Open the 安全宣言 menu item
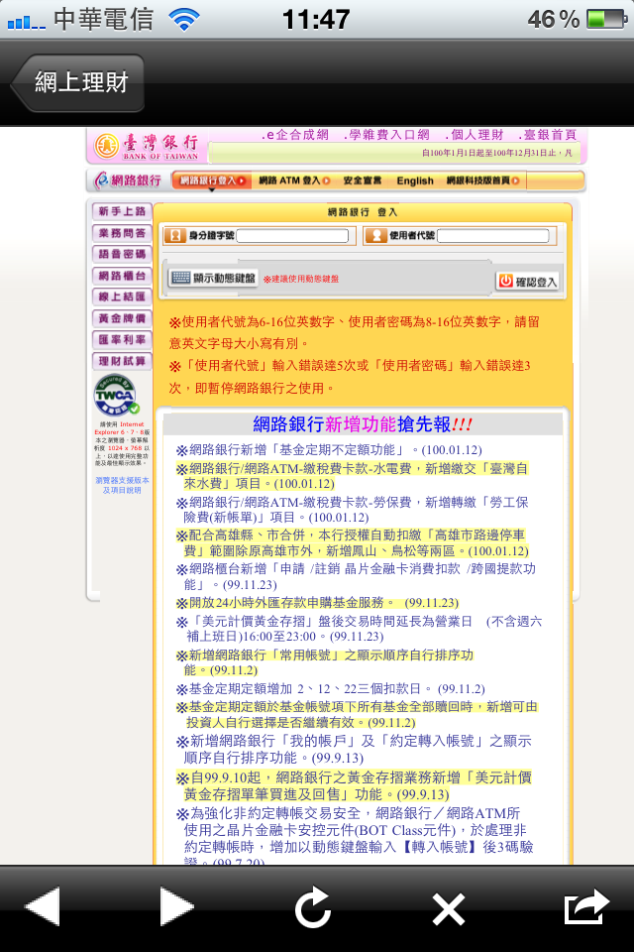Image resolution: width=634 pixels, height=952 pixels. click(363, 180)
